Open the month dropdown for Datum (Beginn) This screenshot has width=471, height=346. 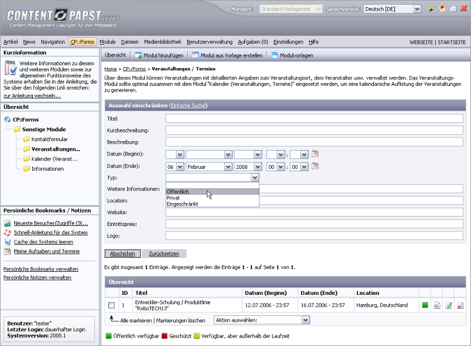209,154
